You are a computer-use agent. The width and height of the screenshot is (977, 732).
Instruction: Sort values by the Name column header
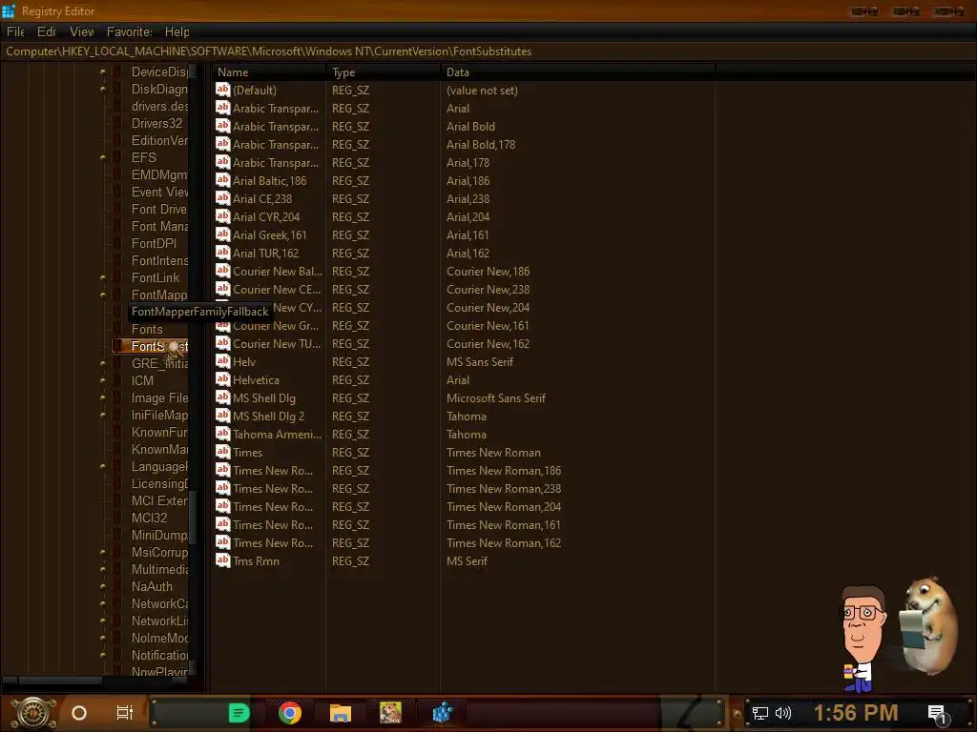coord(269,72)
